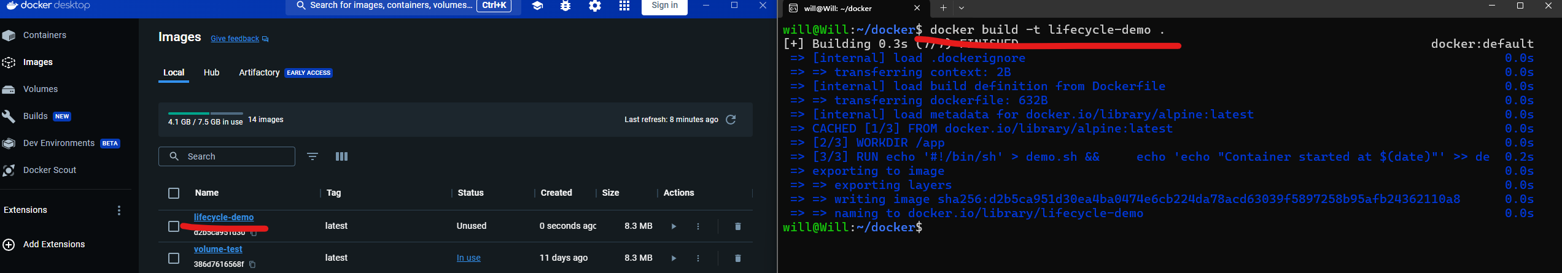Image resolution: width=1562 pixels, height=273 pixels.
Task: Click the Sign in button
Action: click(664, 6)
